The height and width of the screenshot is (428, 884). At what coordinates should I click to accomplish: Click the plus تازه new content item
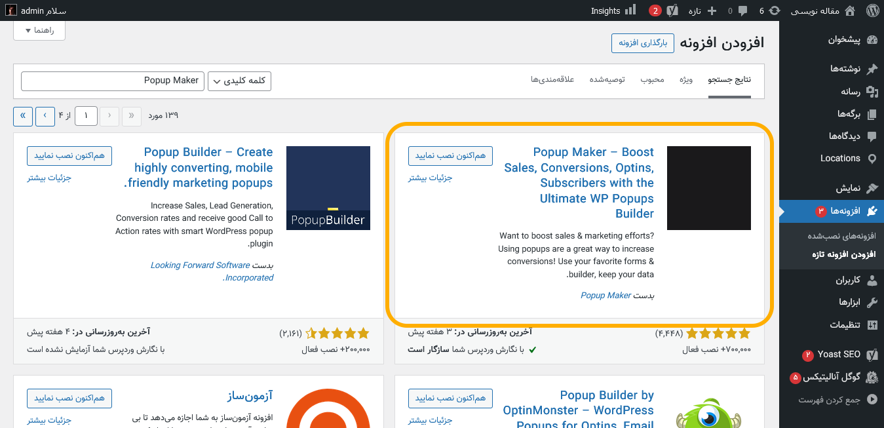click(x=702, y=10)
